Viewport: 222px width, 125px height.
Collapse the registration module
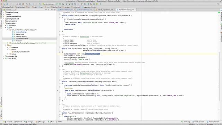click(x=3, y=23)
